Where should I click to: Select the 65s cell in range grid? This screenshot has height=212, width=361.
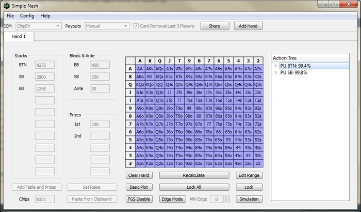pos(228,132)
